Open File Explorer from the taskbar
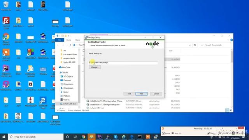This screenshot has width=249, height=140. coord(91,136)
